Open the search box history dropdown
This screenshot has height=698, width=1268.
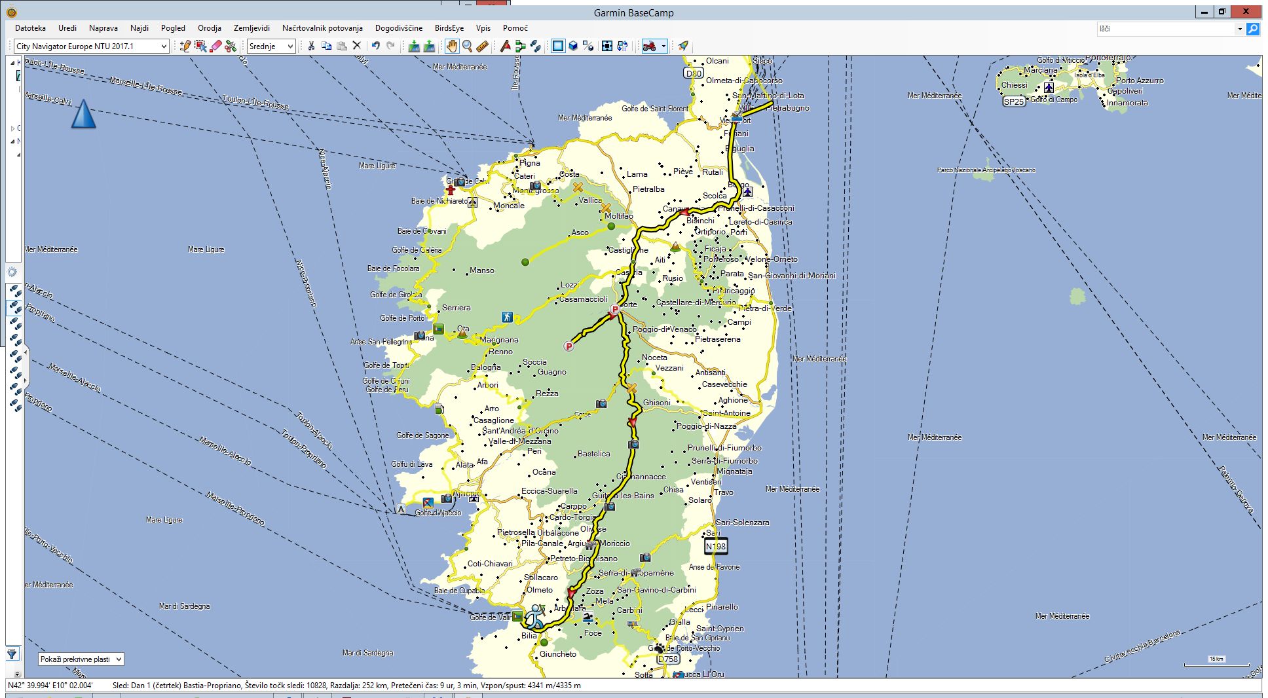(1239, 29)
